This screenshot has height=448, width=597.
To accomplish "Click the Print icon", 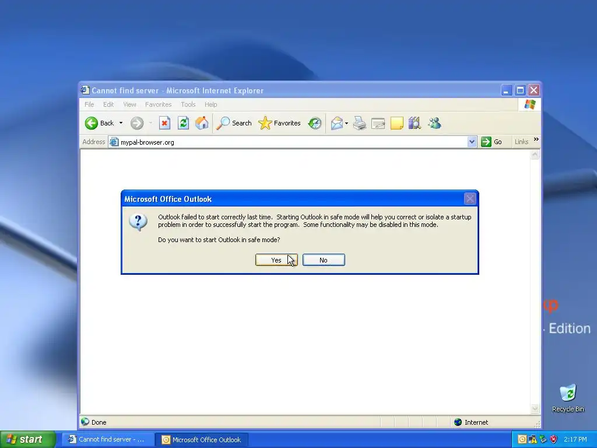I will pyautogui.click(x=359, y=123).
